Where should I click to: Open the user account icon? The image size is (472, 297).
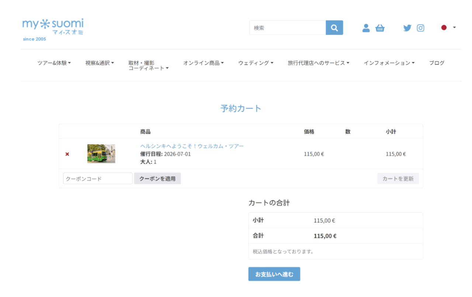tap(366, 27)
